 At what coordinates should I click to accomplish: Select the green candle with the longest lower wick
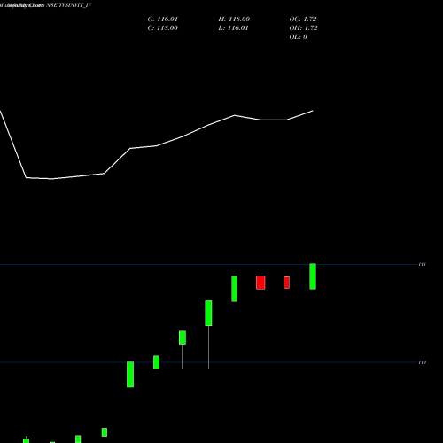click(208, 314)
